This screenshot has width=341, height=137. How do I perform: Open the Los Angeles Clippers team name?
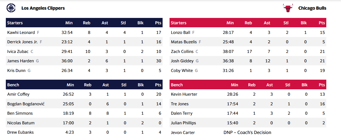(x=43, y=8)
